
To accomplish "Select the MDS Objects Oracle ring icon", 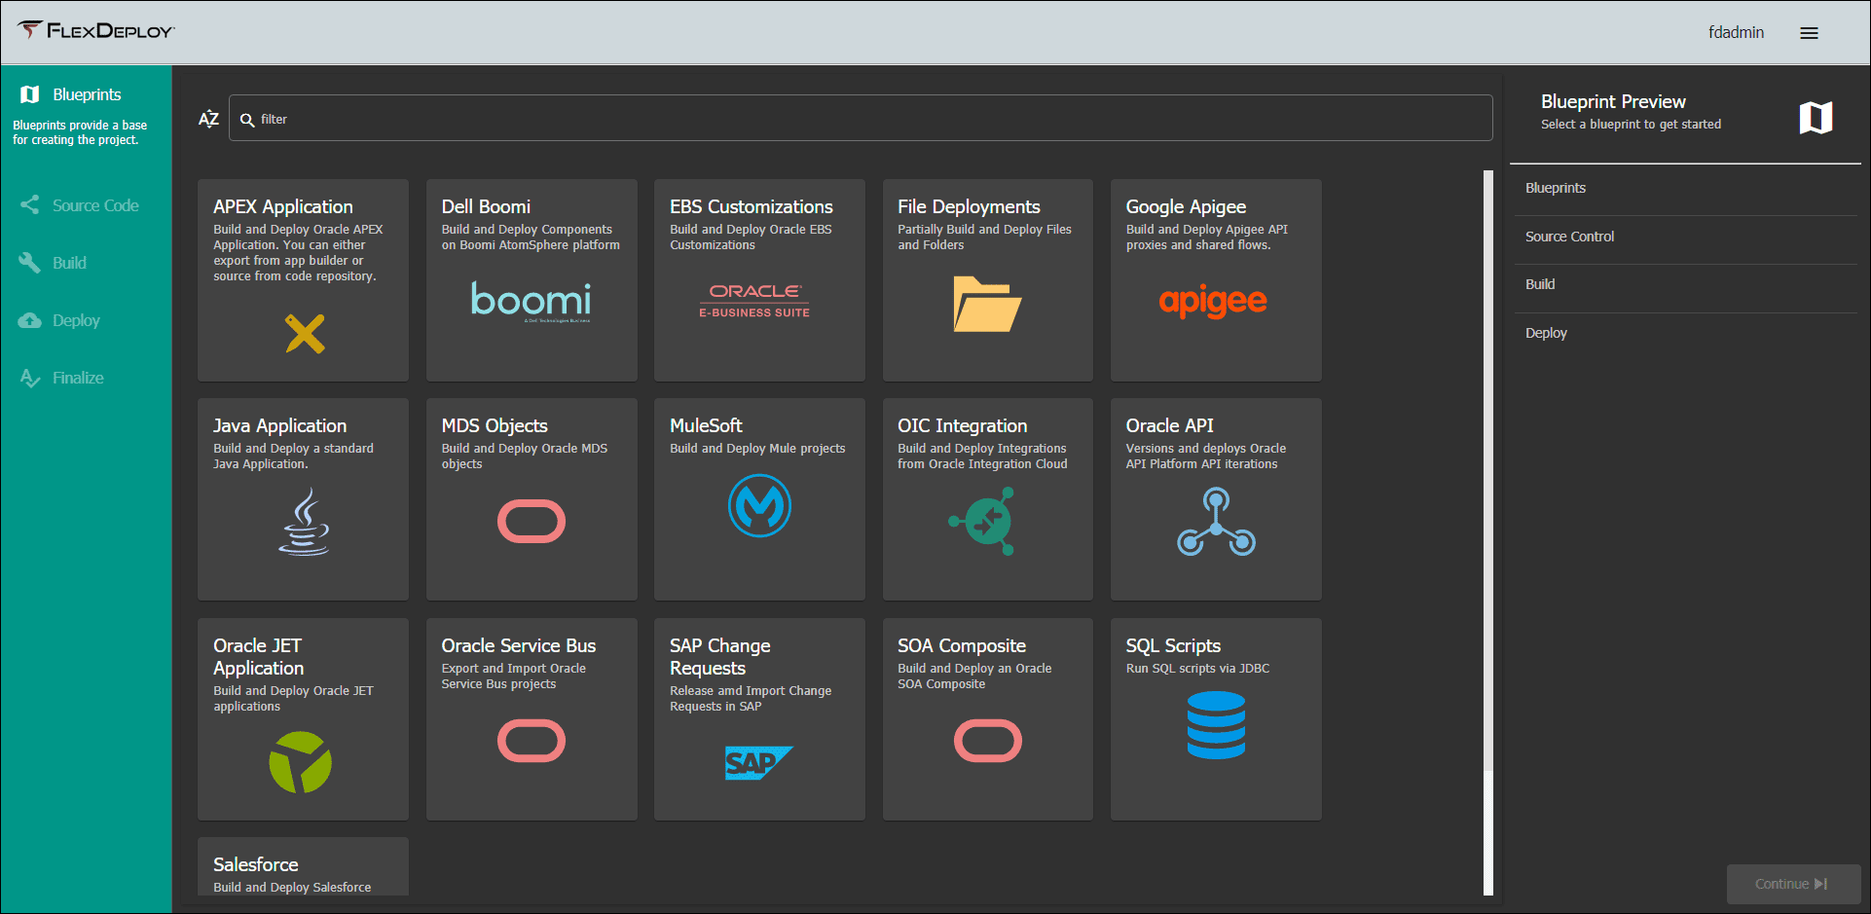I will [532, 522].
